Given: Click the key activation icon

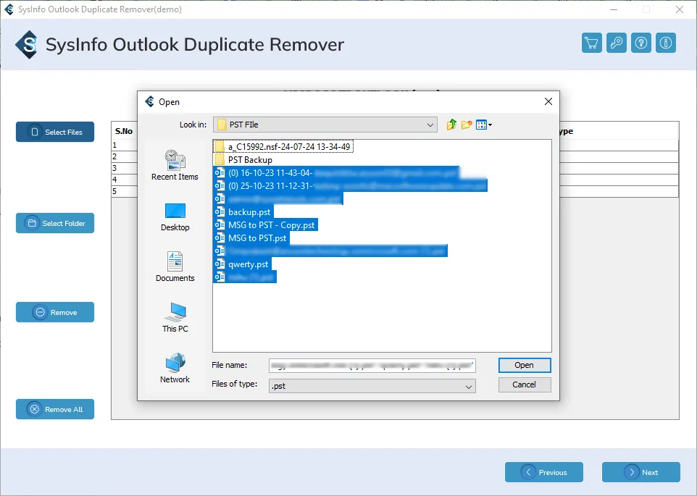Looking at the screenshot, I should 616,43.
